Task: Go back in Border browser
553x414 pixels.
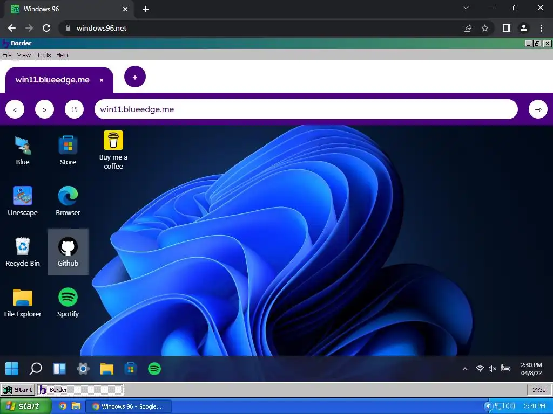Action: tap(15, 109)
